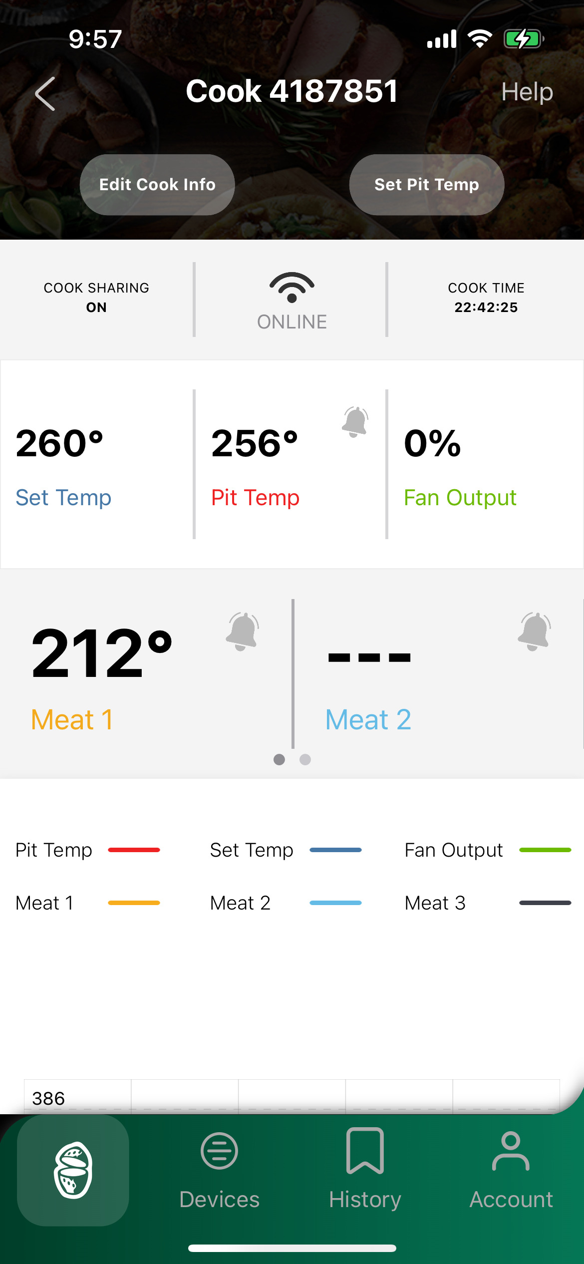
Task: Tap the Meat 2 alarm bell
Action: 535,632
